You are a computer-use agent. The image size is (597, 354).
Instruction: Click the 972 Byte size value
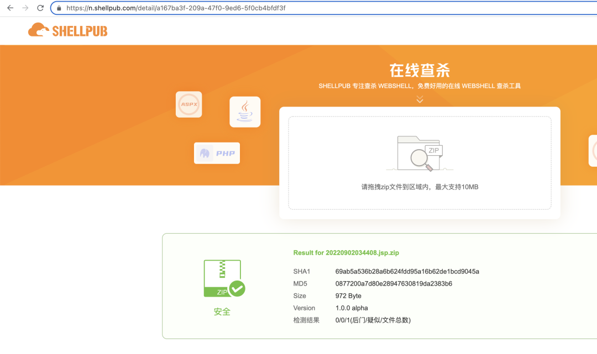pos(348,296)
